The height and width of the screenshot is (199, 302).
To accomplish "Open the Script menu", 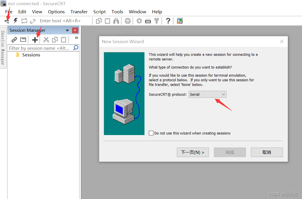I will 99,12.
